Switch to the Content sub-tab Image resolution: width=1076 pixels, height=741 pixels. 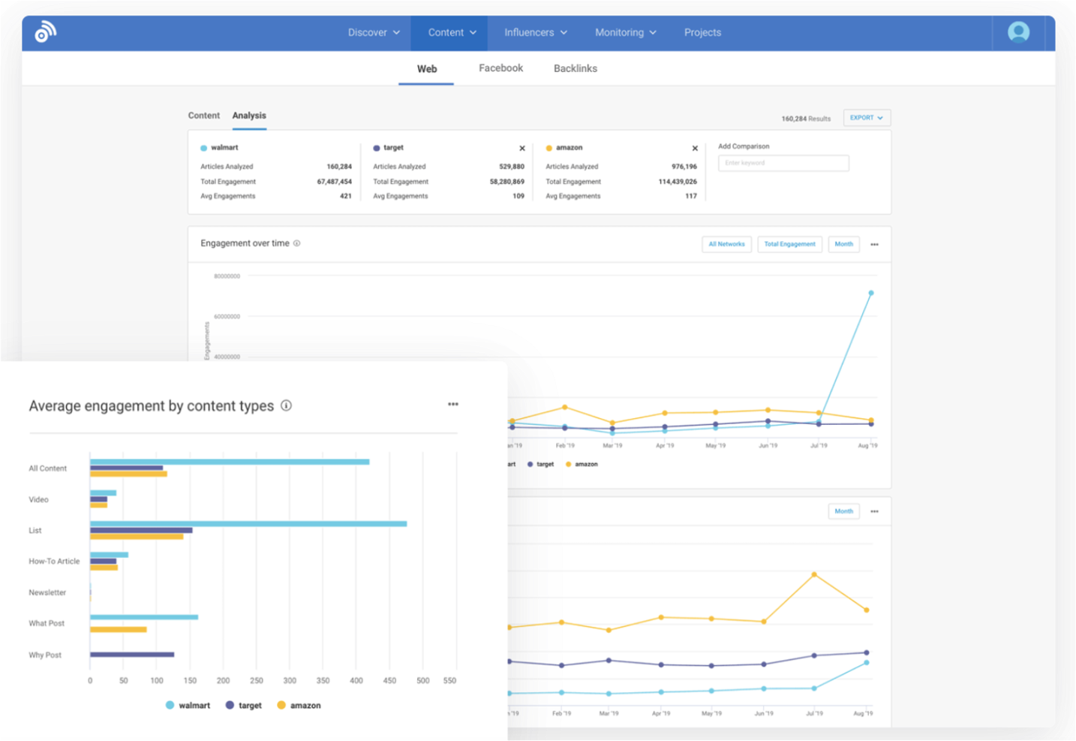(x=203, y=116)
